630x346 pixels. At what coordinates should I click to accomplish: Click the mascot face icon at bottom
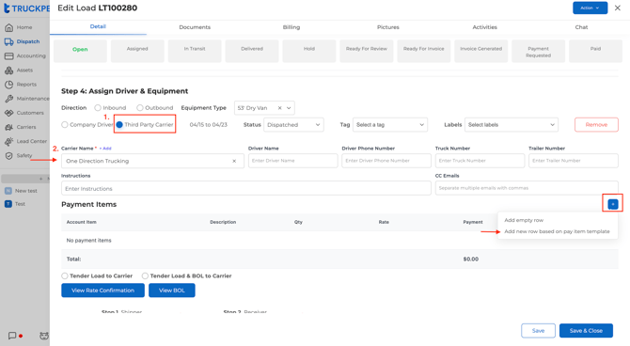pyautogui.click(x=44, y=336)
